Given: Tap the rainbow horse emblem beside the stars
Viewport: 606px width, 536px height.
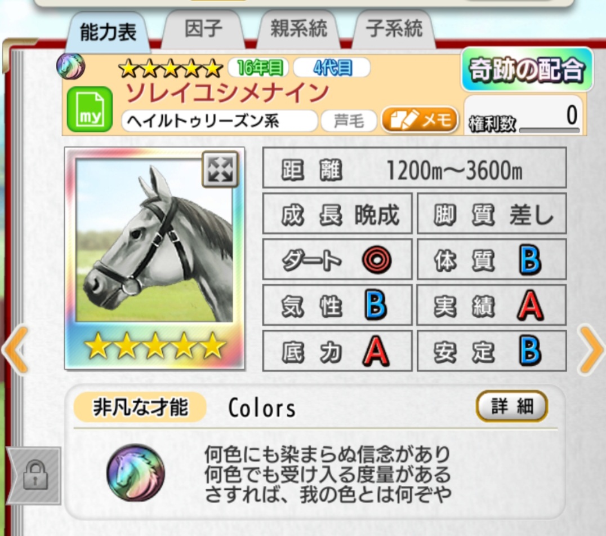Looking at the screenshot, I should [70, 66].
